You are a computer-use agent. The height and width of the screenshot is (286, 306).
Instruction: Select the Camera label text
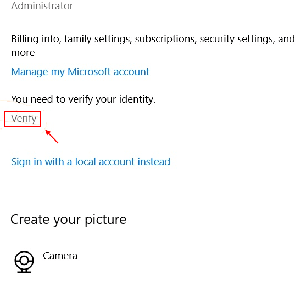click(60, 256)
